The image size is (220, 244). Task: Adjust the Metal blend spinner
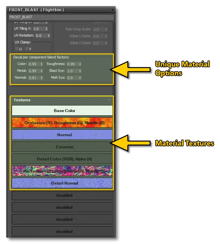41,71
